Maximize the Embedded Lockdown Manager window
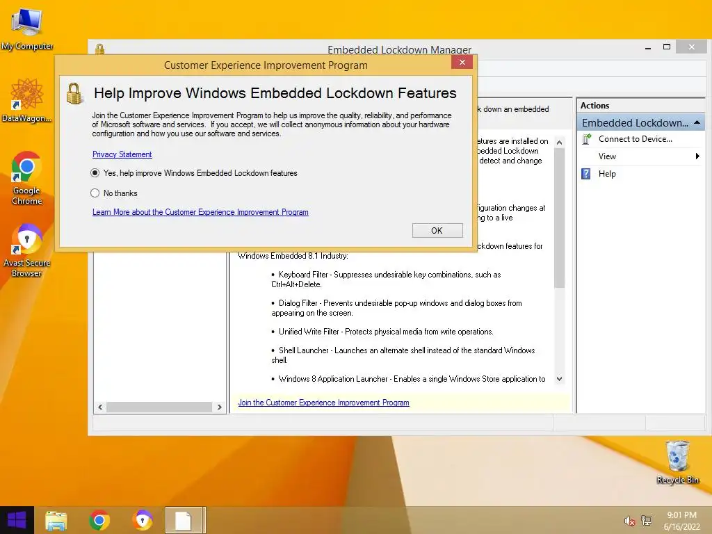712x534 pixels. (667, 47)
